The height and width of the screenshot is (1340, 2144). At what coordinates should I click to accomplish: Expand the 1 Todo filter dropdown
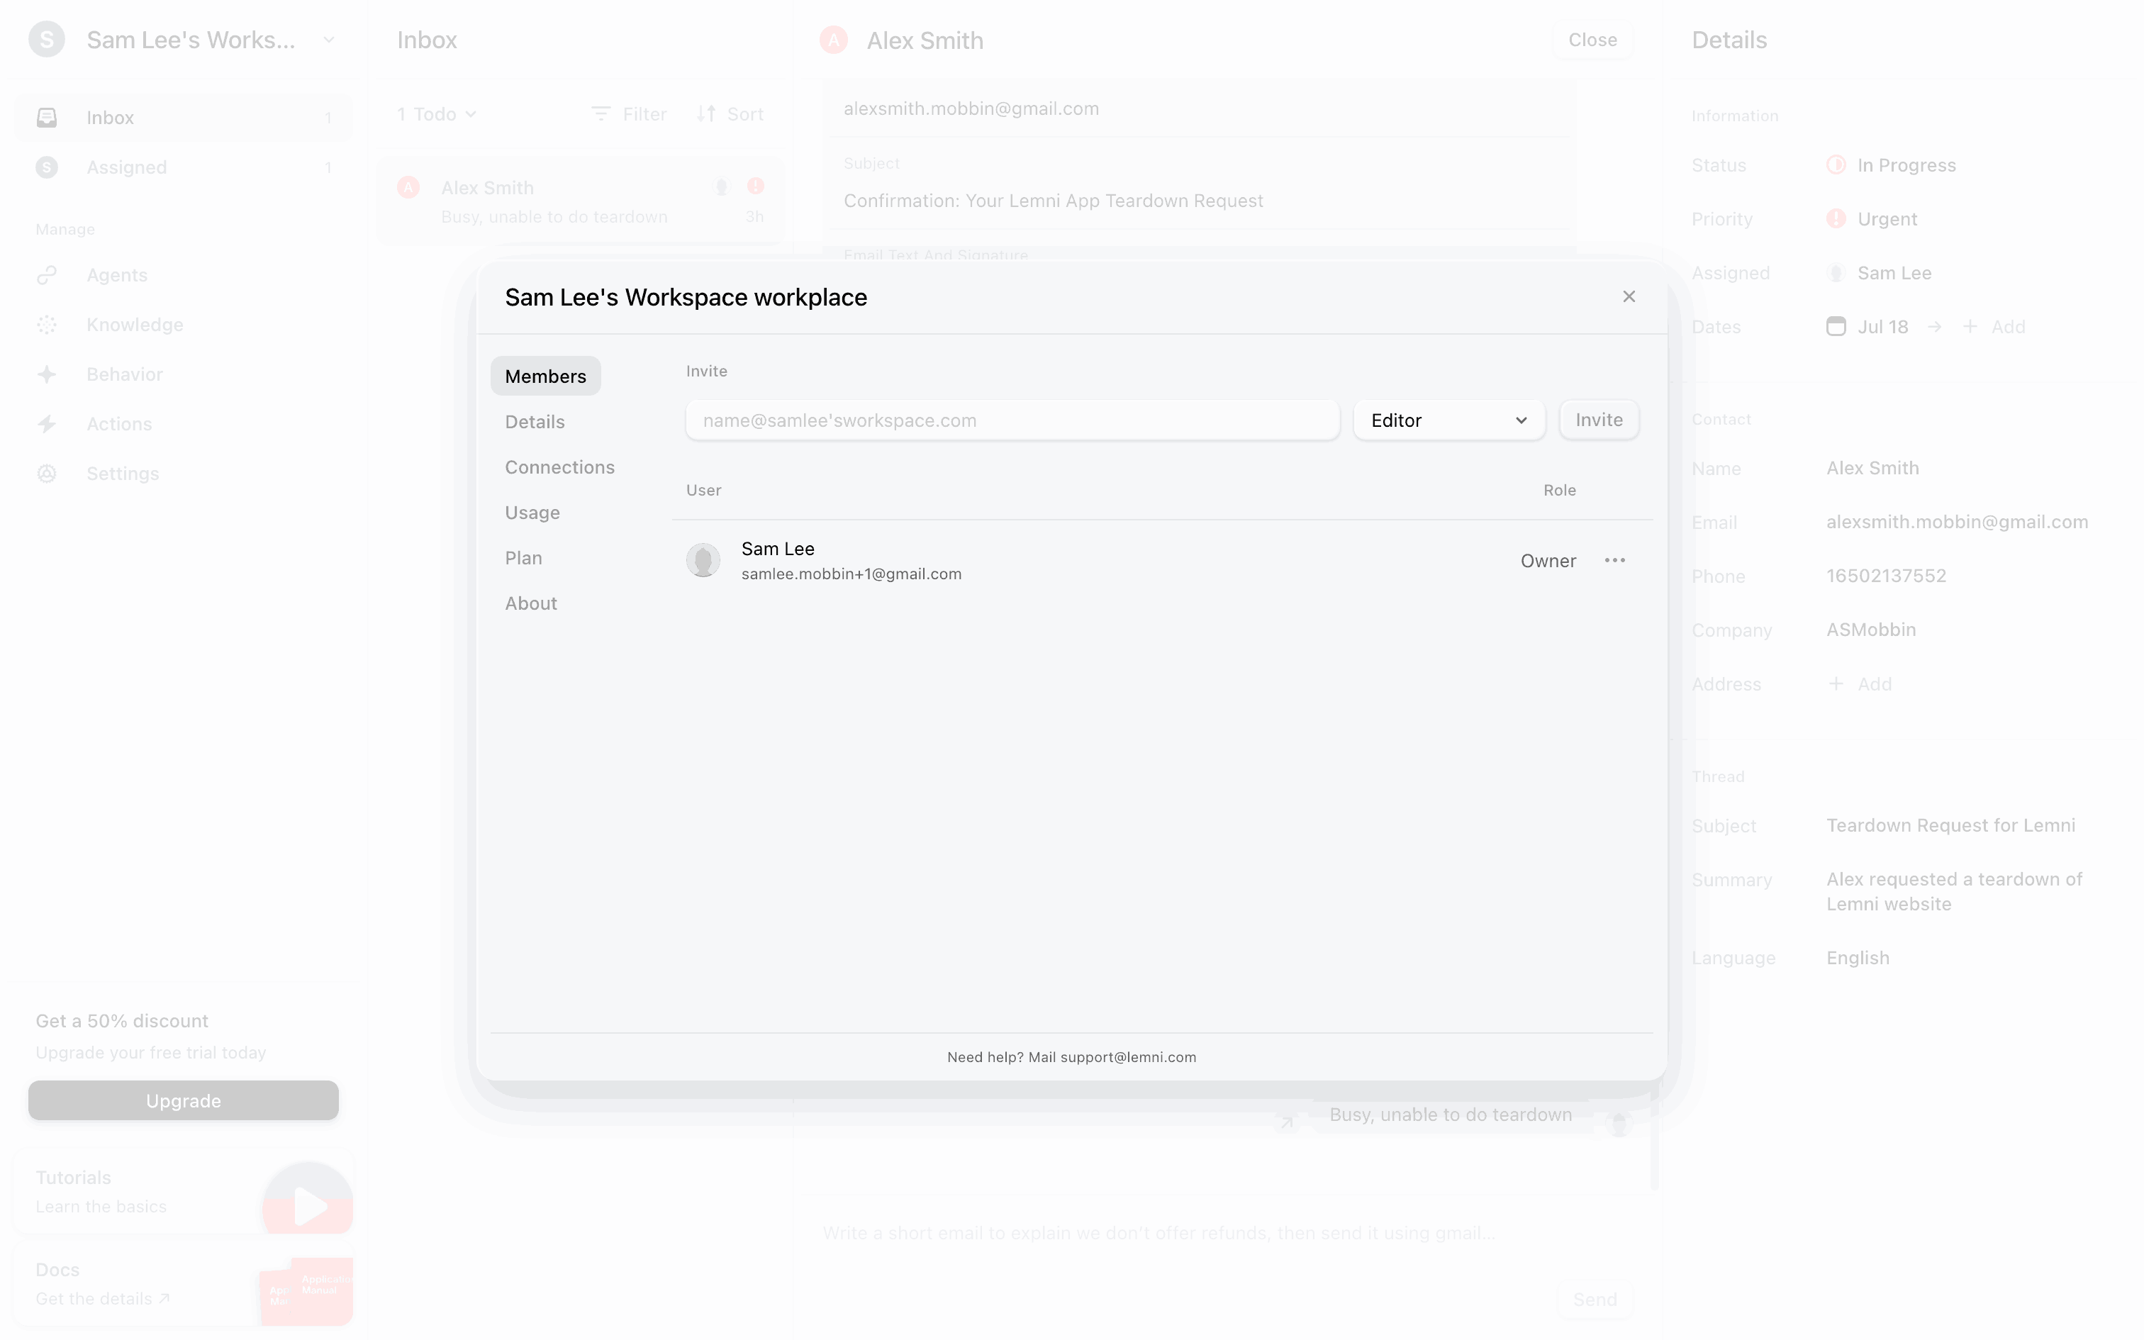[x=437, y=114]
